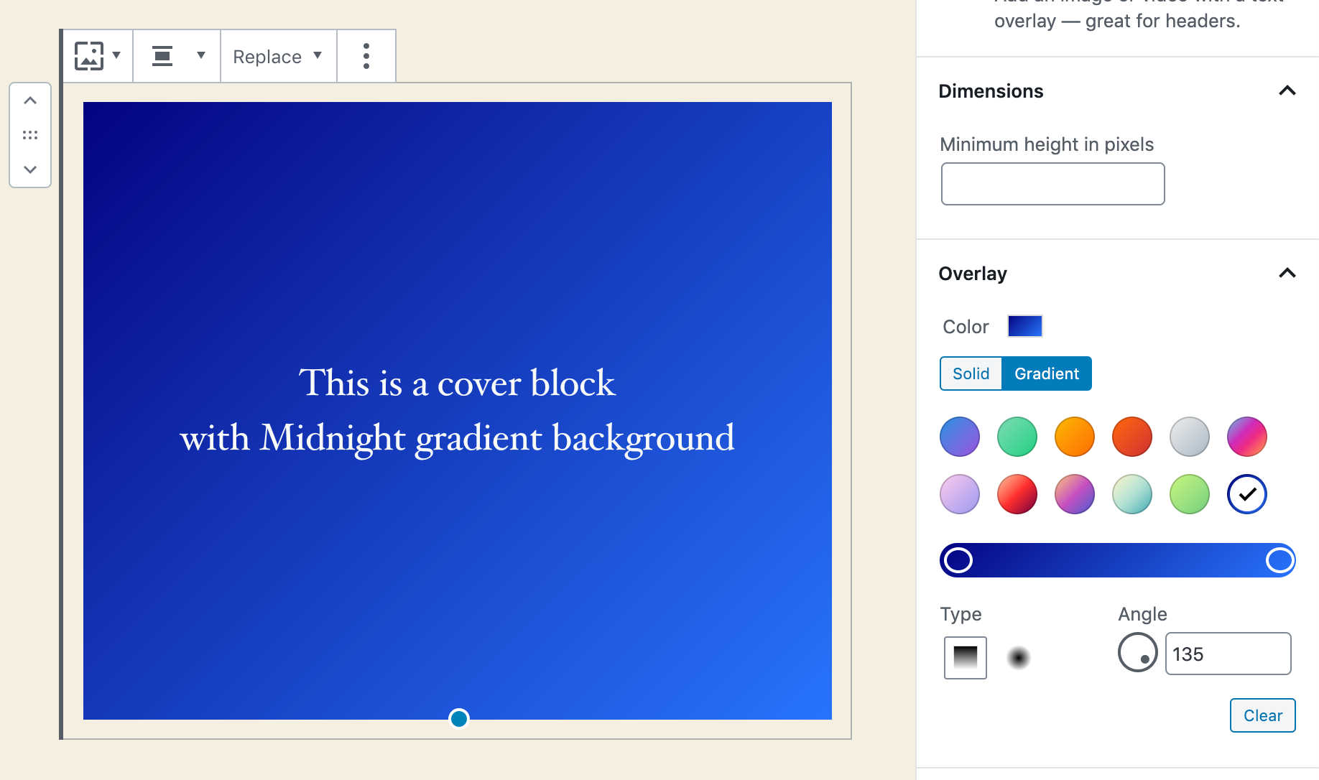Screen dimensions: 1319x780
Task: Move the cover block down
Action: point(29,170)
